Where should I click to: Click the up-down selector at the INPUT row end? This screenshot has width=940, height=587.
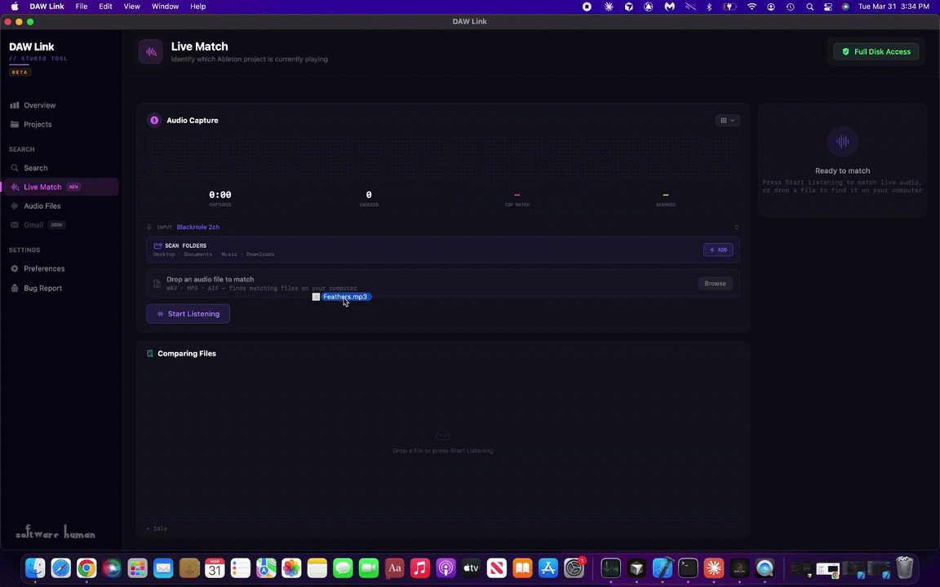pos(736,227)
